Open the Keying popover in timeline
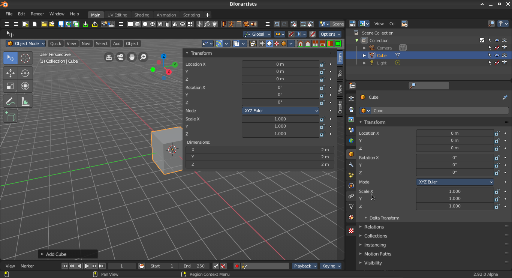 click(x=331, y=266)
